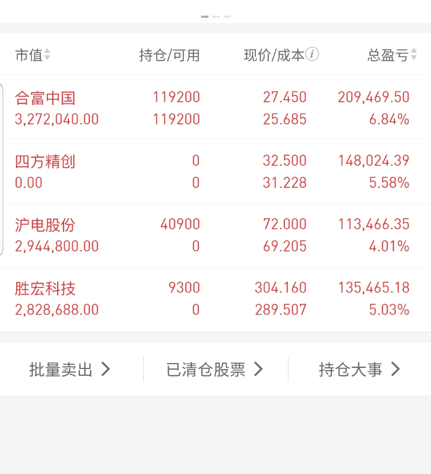Click the chevron beside 持仓大事
This screenshot has height=474, width=431.
coord(395,370)
